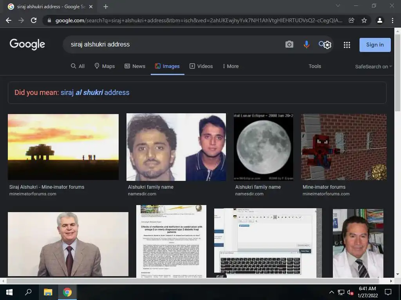Close the 'siraj alshukri address' tab
The width and height of the screenshot is (401, 300).
point(91,7)
